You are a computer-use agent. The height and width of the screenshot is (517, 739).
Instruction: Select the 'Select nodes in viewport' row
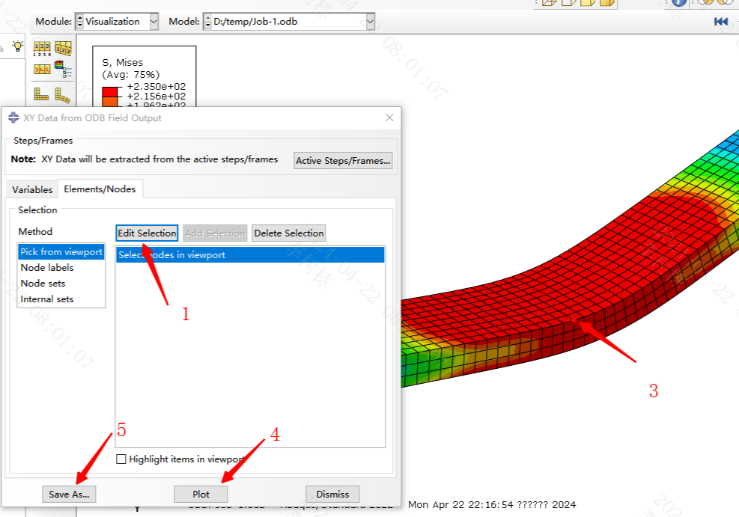click(250, 254)
